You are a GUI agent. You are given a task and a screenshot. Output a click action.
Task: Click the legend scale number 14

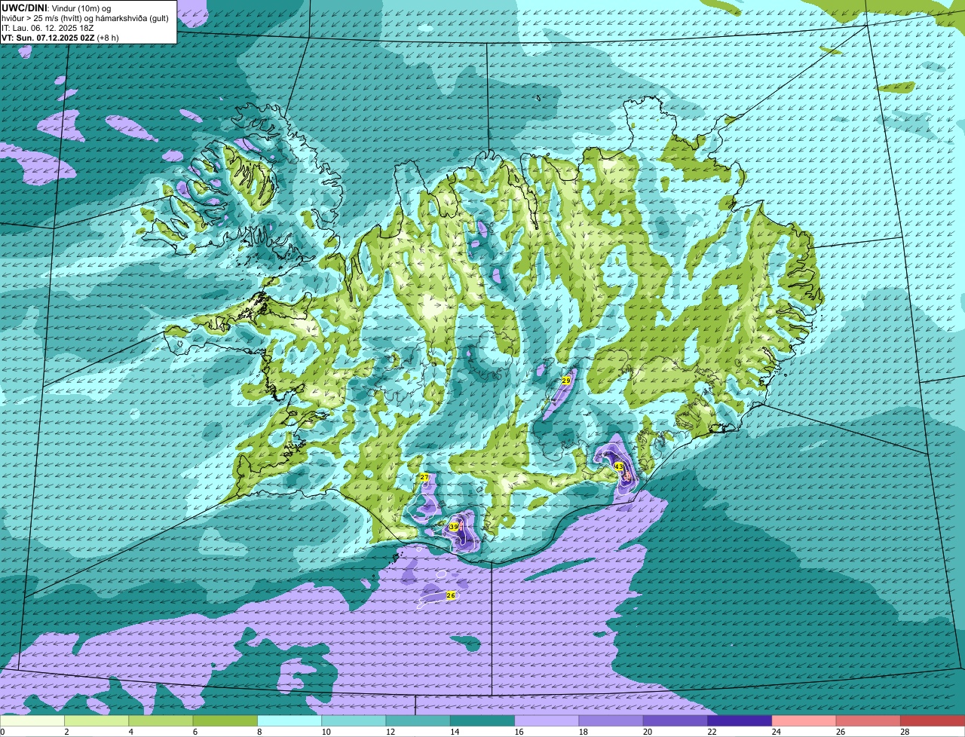click(454, 732)
